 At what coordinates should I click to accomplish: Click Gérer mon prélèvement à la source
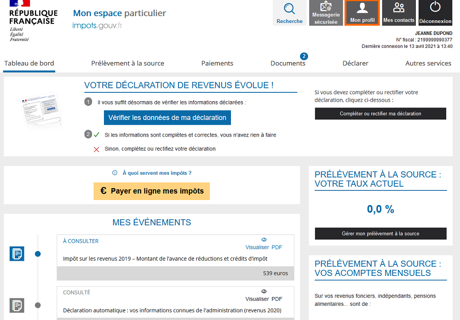(x=380, y=234)
